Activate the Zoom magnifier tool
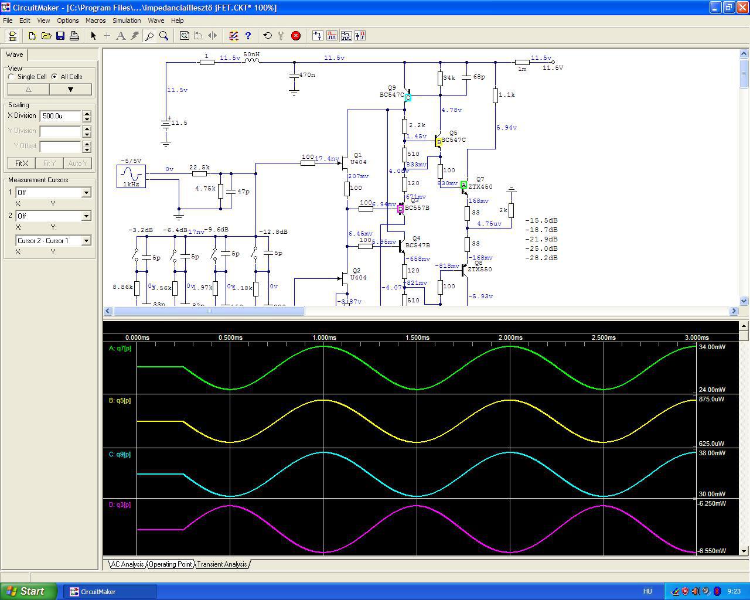 [164, 36]
